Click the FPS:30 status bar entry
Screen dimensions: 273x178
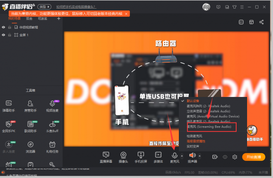coord(189,173)
